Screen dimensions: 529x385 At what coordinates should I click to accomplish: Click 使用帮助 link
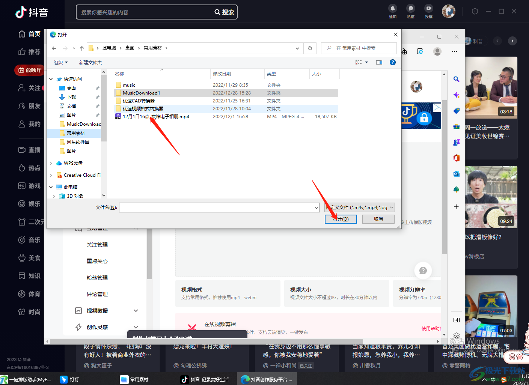tap(431, 328)
